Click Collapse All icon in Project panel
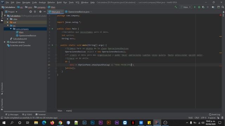The image size is (225, 126). coord(35,12)
